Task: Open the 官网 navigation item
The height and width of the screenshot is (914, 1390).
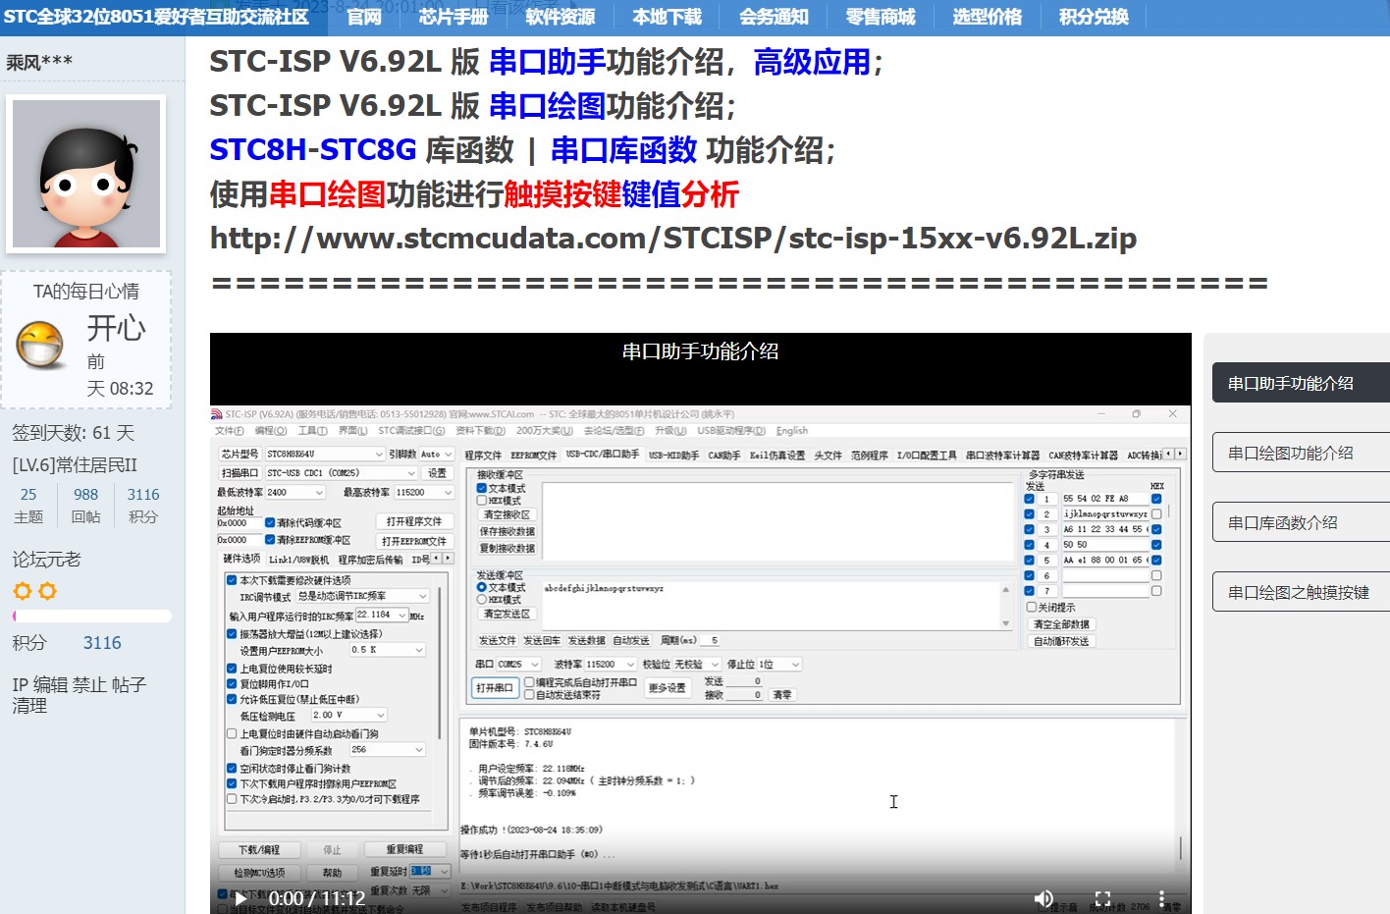Action: [364, 17]
